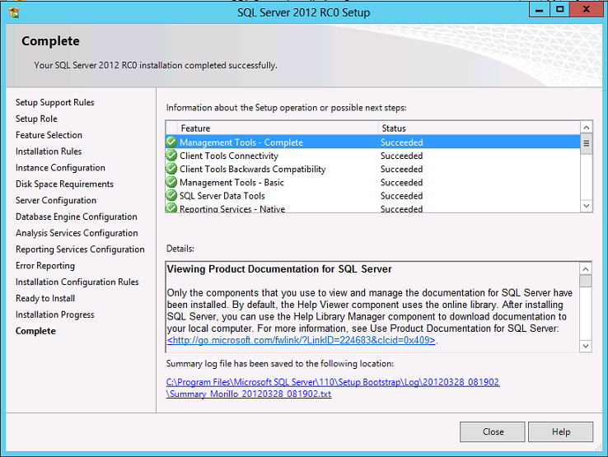Click Installation Rules step
The height and width of the screenshot is (457, 608).
point(49,152)
